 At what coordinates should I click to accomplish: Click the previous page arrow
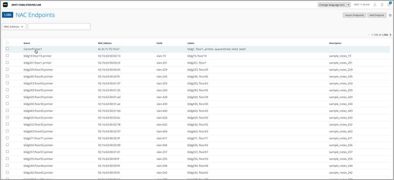pyautogui.click(x=369, y=35)
